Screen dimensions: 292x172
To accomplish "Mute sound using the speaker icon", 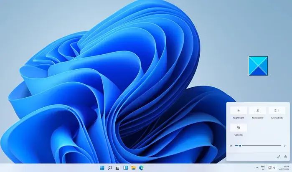I will pos(231,146).
